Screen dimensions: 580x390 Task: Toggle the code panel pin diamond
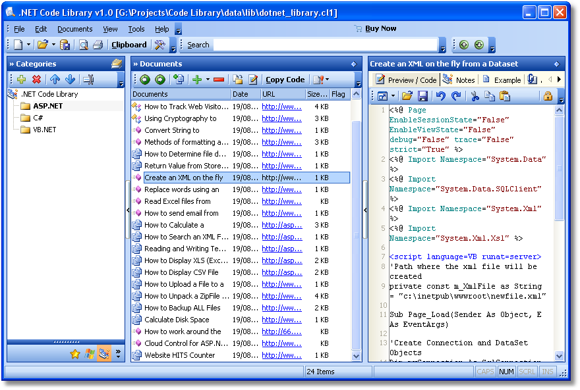tap(557, 64)
